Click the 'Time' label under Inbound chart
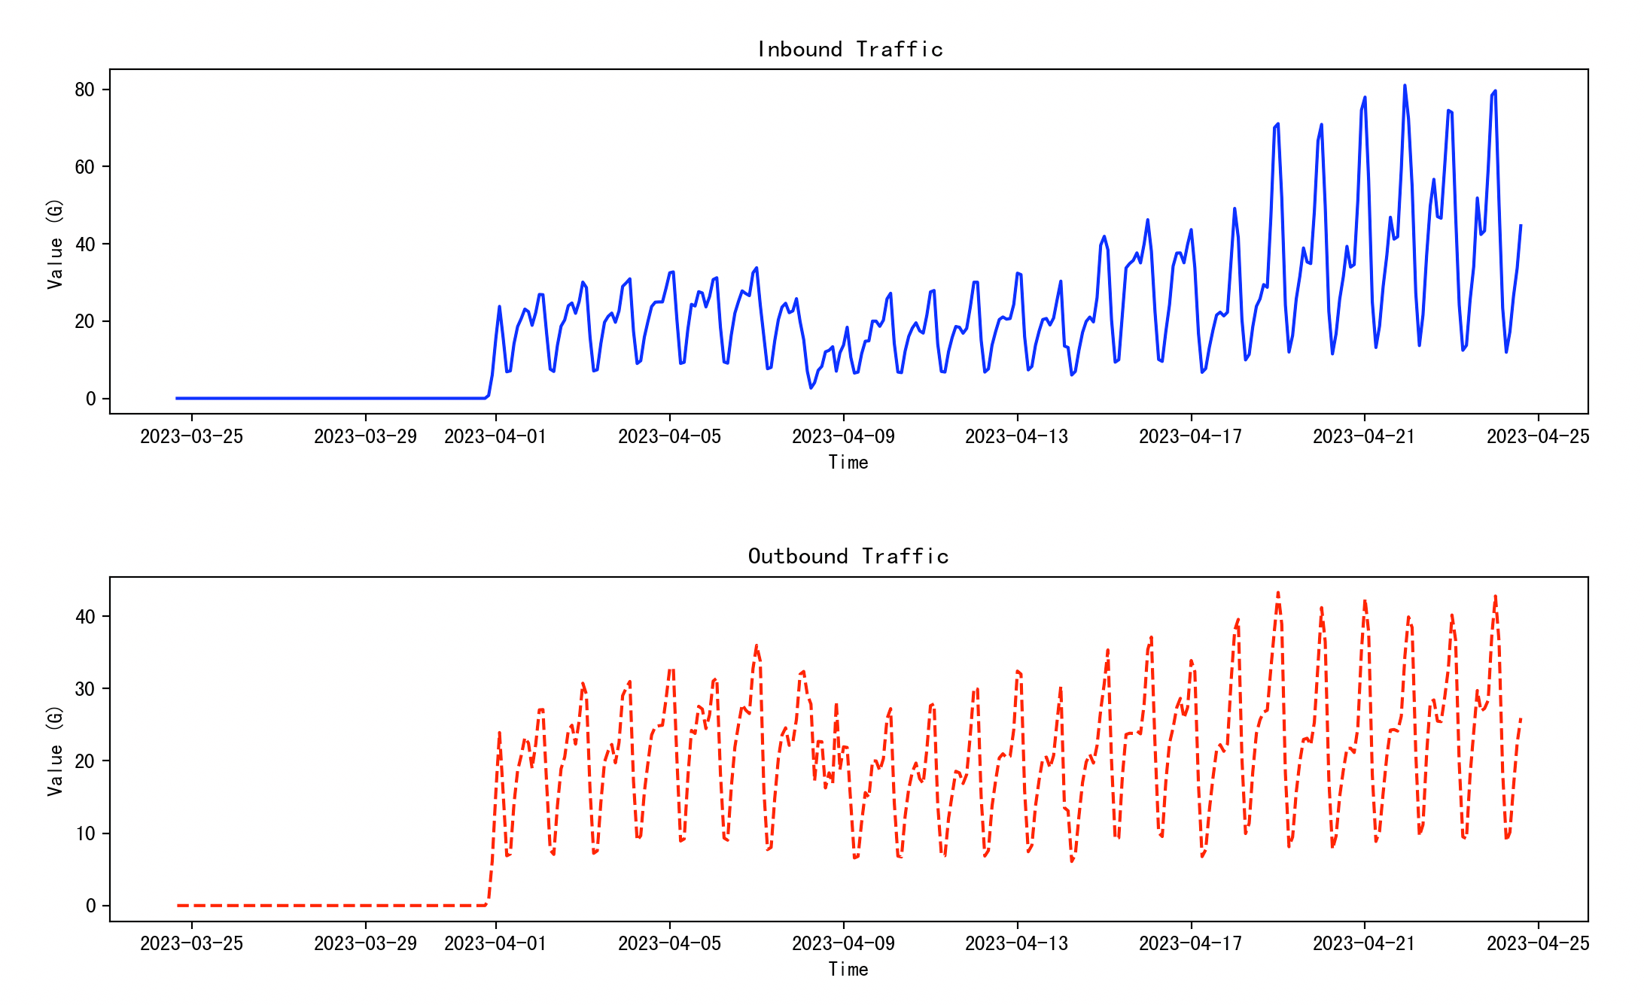The image size is (1644, 1005). [848, 463]
